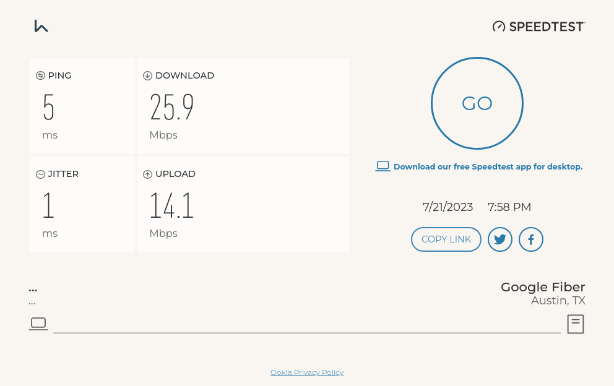The width and height of the screenshot is (614, 386).
Task: Share result via the Facebook icon
Action: pyautogui.click(x=531, y=239)
